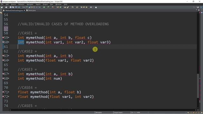Click the vertical scrollbar thumb
Screen dimensions: 203x114
pyautogui.click(x=198, y=86)
